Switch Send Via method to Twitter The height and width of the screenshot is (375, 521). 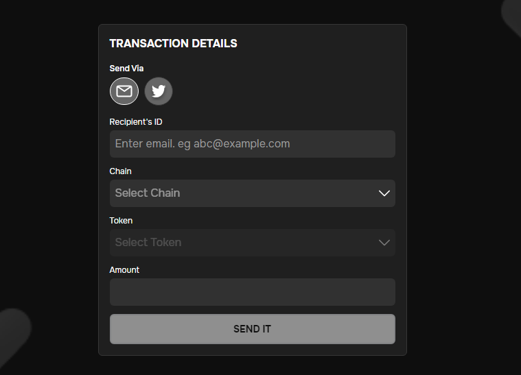[x=159, y=91]
